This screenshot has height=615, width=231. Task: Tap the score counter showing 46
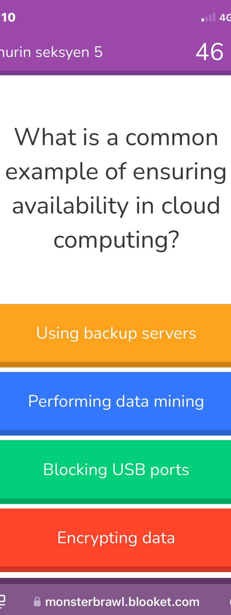pos(209,52)
